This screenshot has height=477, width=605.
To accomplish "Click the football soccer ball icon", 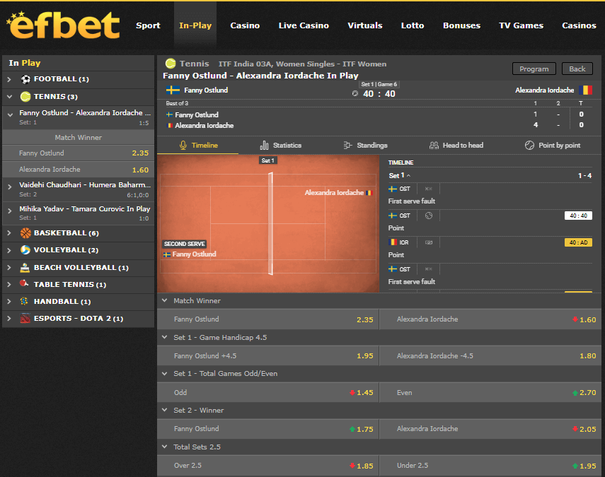I will 25,79.
